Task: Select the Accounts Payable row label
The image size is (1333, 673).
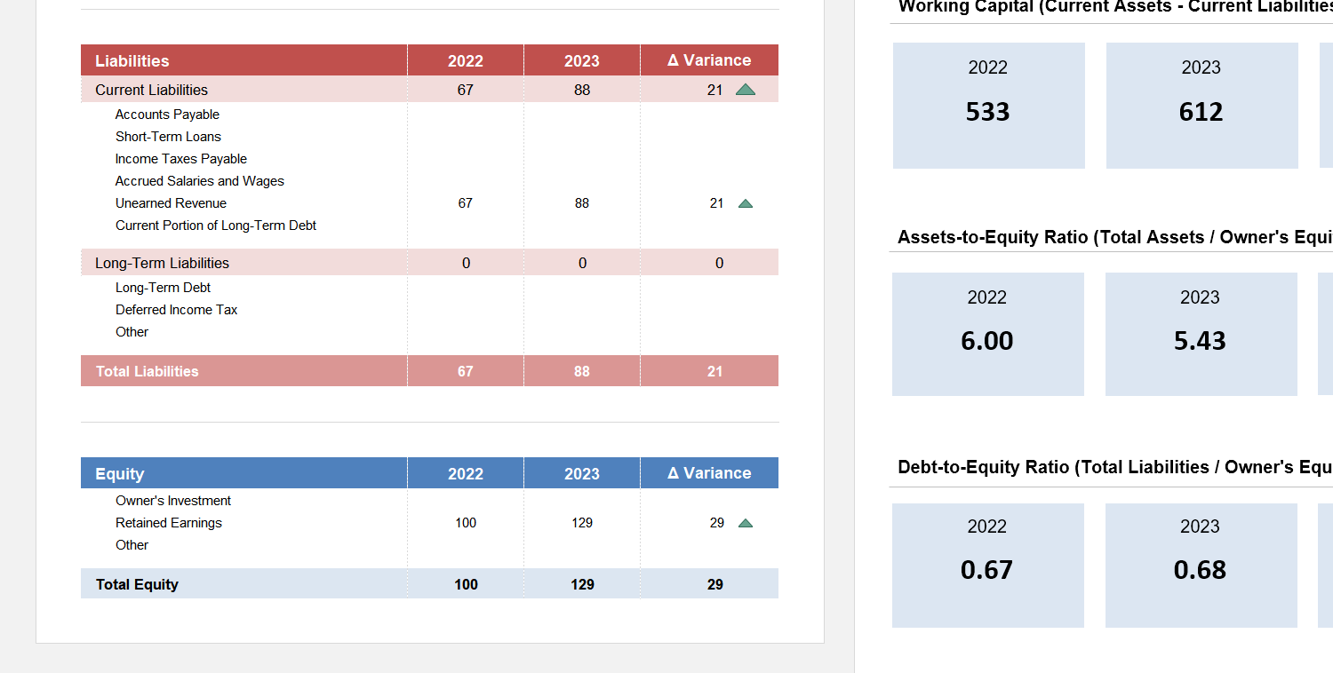Action: tap(167, 114)
